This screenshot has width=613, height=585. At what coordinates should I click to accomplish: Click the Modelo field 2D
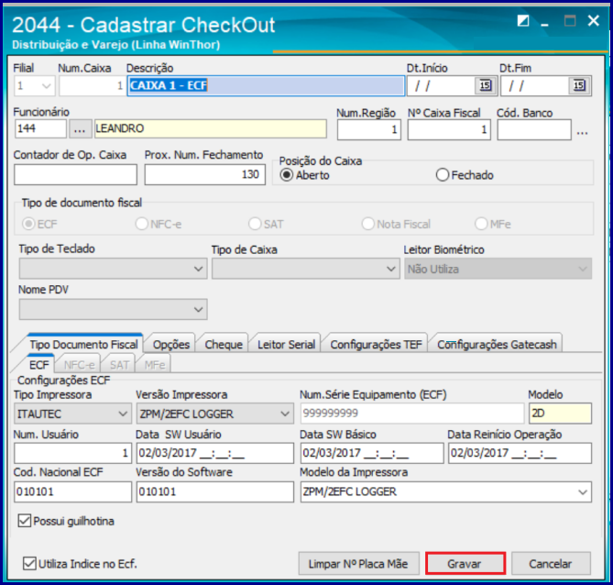(x=560, y=414)
